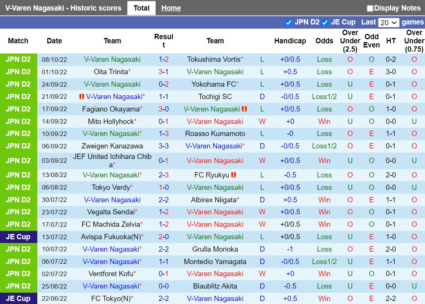The height and width of the screenshot is (304, 425).
Task: Click the Zweigen Kanazawa team name
Action: pyautogui.click(x=112, y=146)
